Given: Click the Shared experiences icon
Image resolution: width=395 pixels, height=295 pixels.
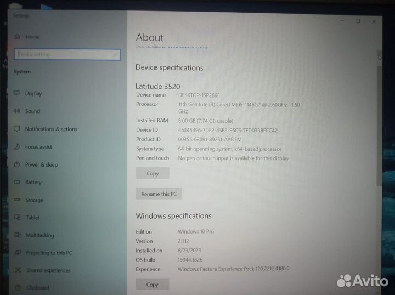Looking at the screenshot, I should [x=18, y=270].
